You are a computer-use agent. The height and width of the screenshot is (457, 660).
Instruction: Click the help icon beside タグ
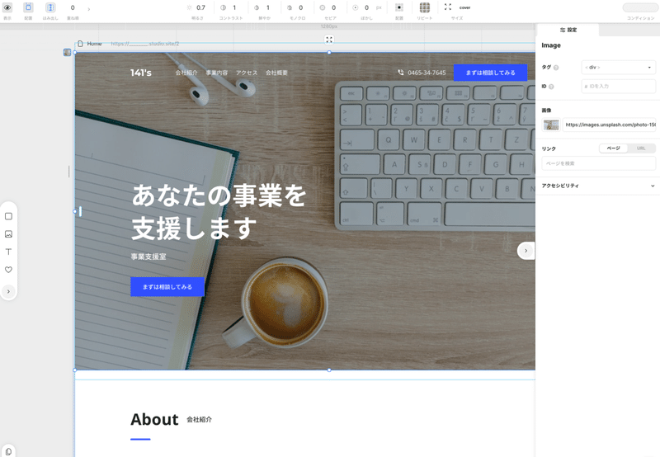556,68
